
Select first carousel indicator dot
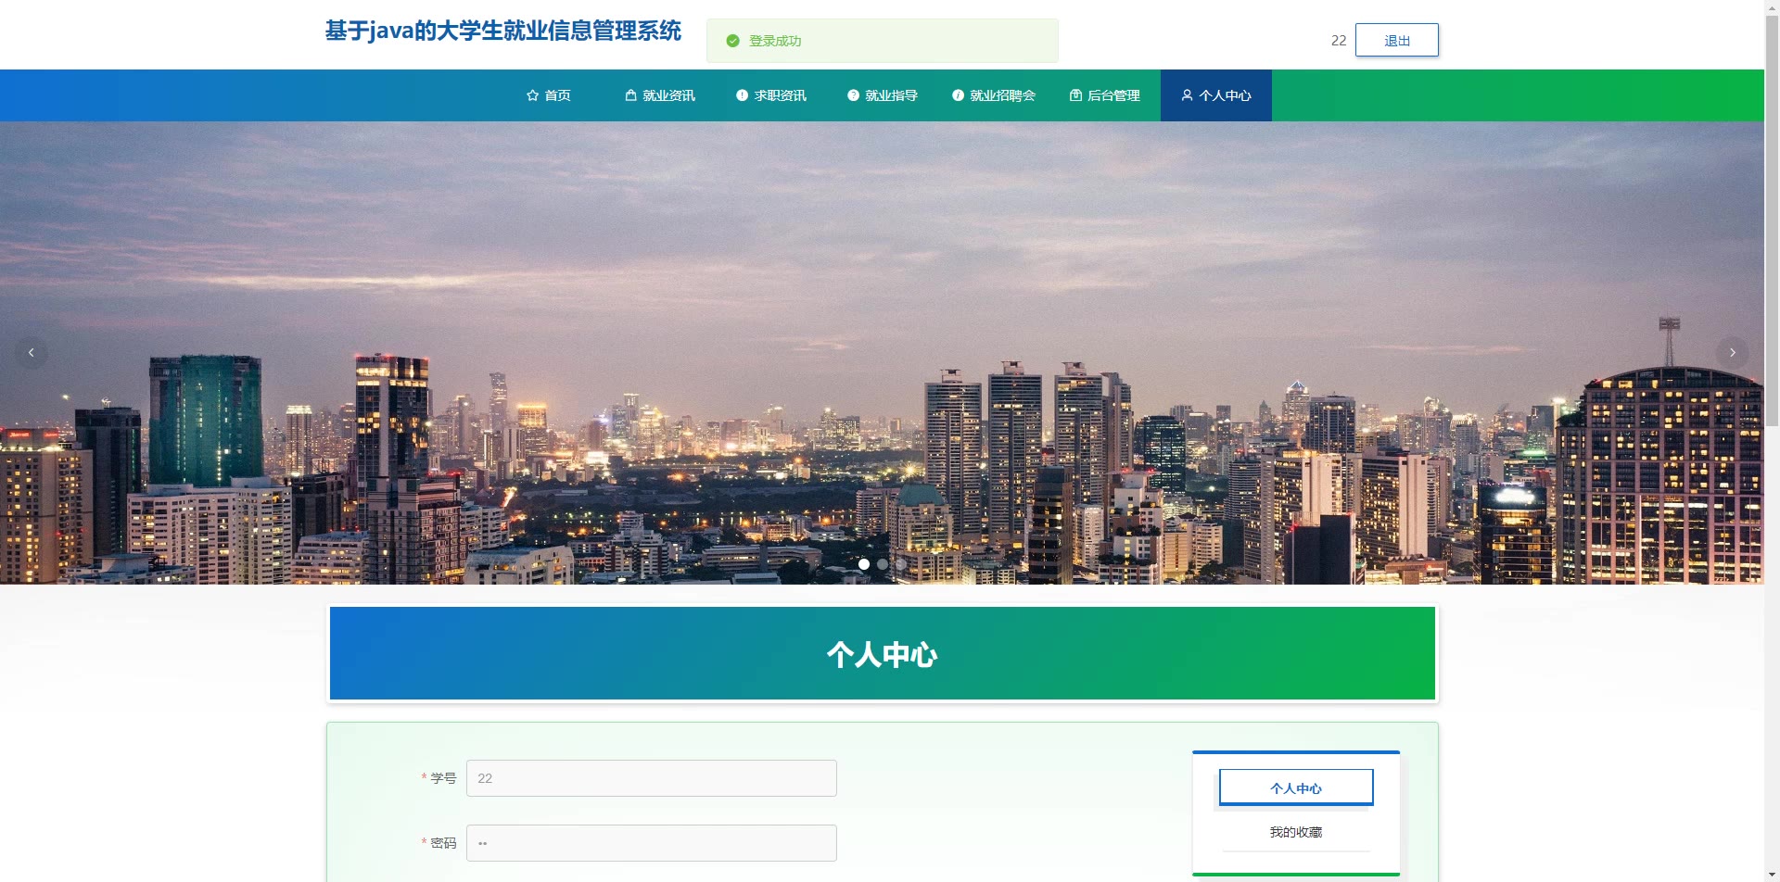point(864,564)
